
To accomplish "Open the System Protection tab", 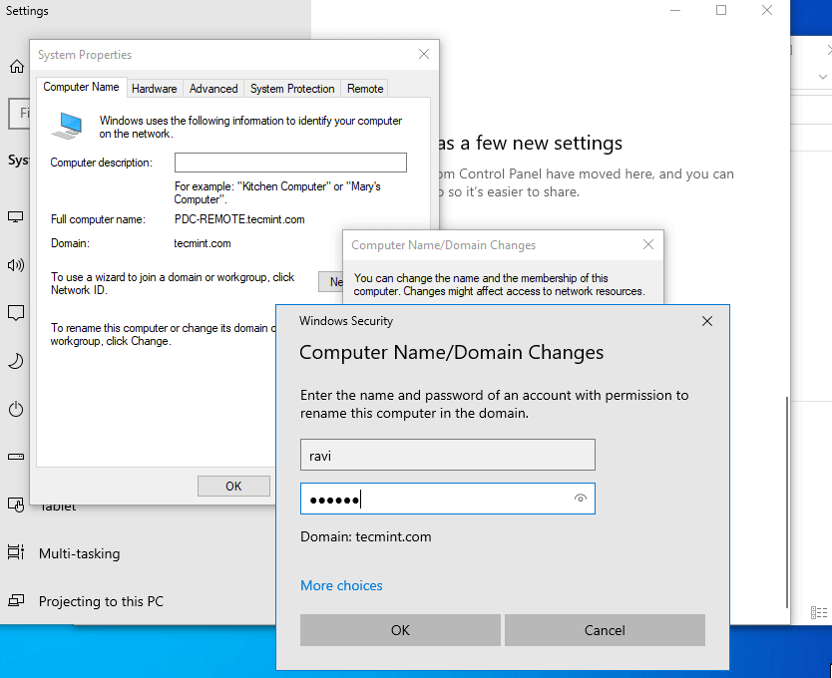I will coord(292,89).
